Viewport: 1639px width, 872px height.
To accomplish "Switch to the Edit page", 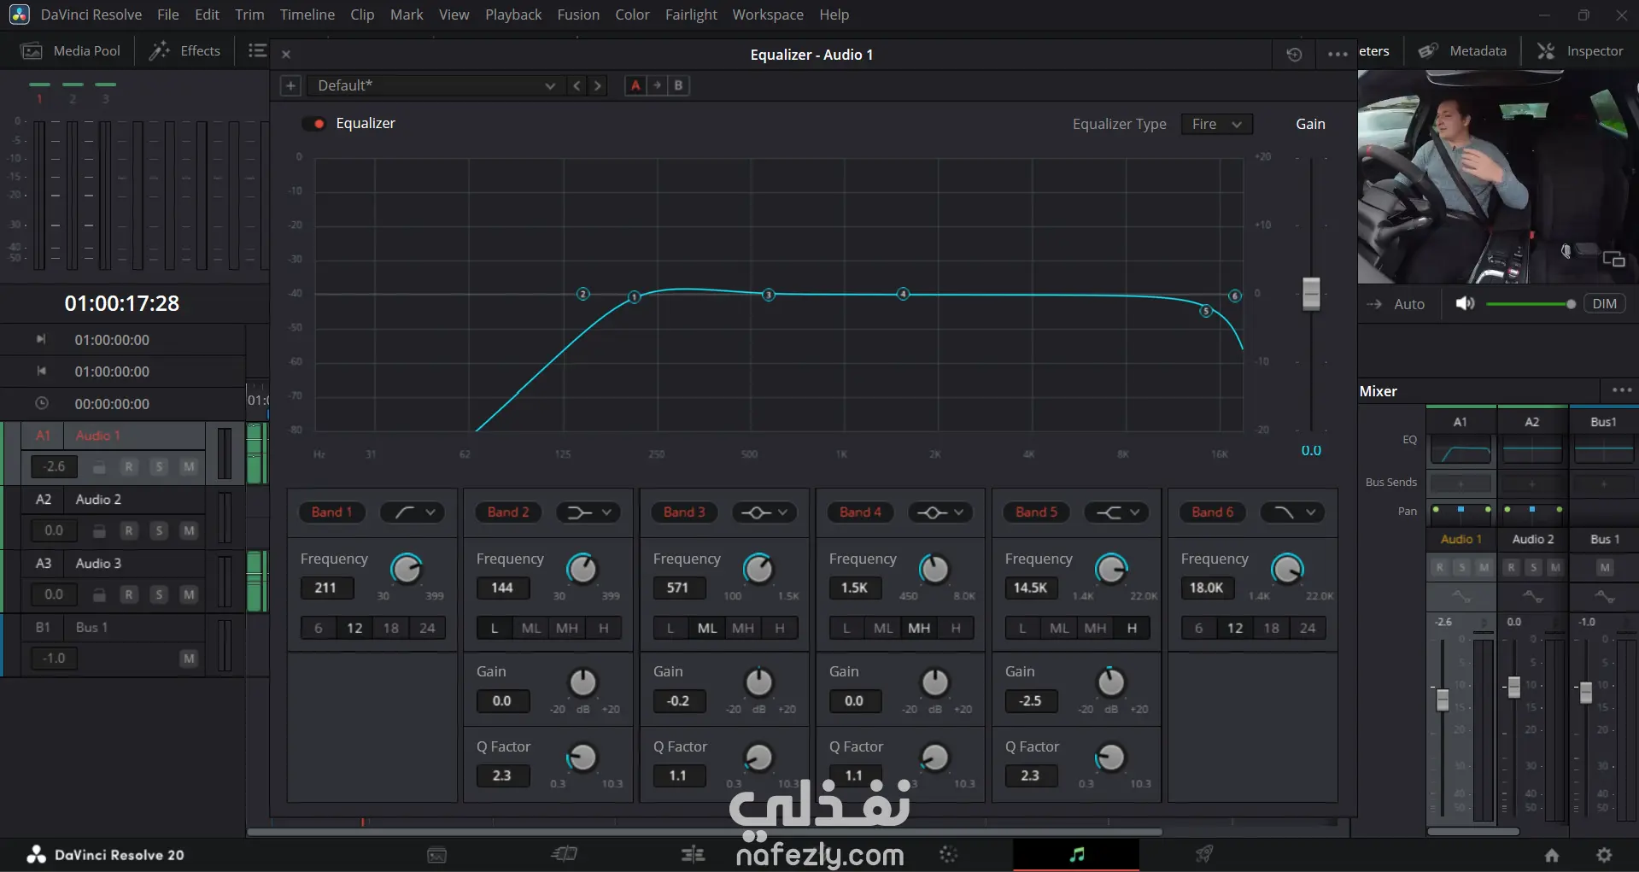I will [693, 854].
